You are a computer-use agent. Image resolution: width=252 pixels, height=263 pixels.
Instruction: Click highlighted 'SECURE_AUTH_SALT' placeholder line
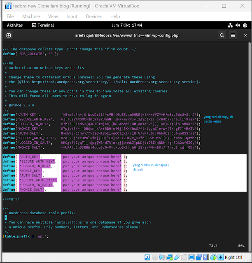(x=65, y=180)
